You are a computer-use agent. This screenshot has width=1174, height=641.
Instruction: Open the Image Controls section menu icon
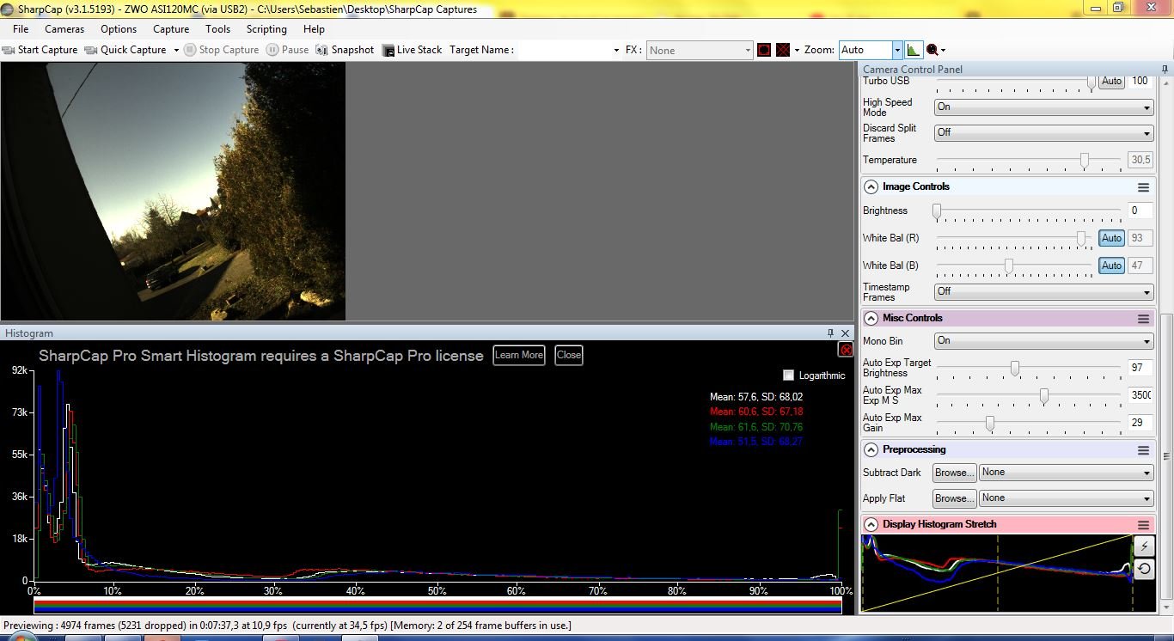pos(1143,186)
